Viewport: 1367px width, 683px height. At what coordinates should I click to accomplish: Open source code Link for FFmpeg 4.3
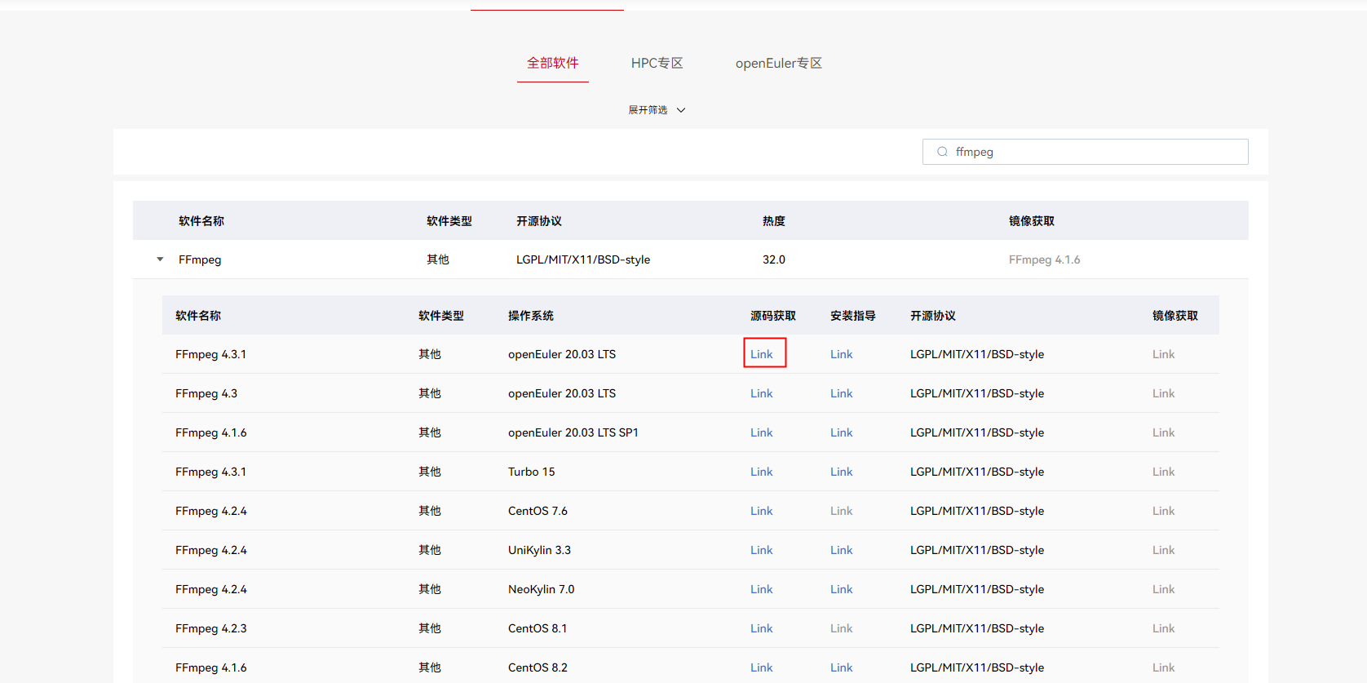pos(761,393)
